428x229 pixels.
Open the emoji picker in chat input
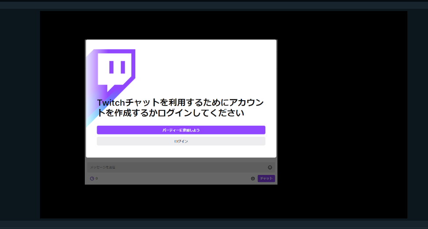point(270,167)
